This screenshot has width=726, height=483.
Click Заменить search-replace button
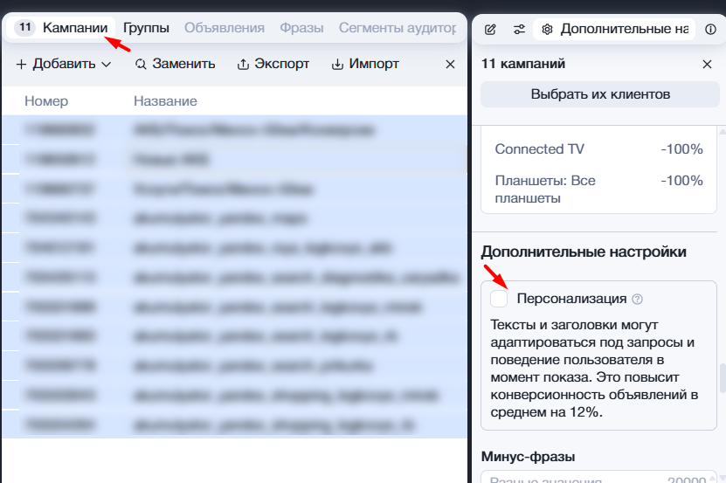point(175,64)
